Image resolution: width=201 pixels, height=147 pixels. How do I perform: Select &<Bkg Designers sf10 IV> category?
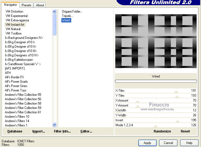click(x=22, y=55)
